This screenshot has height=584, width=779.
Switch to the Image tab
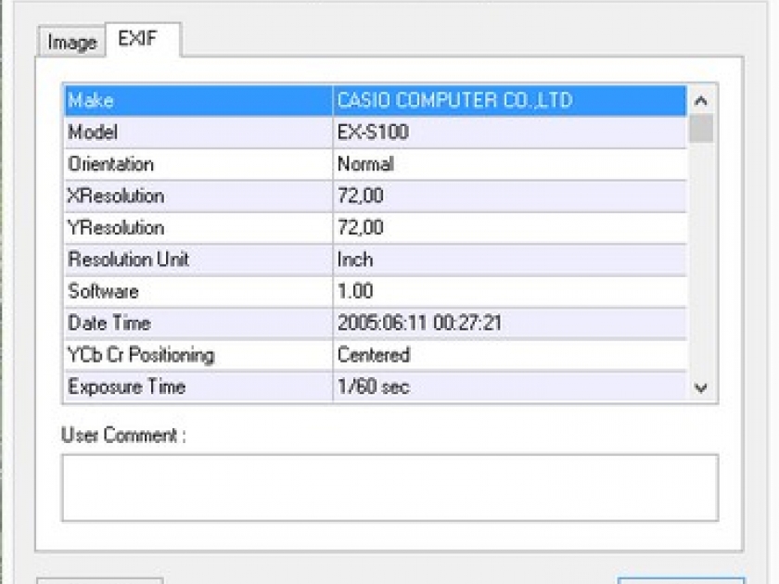(71, 43)
